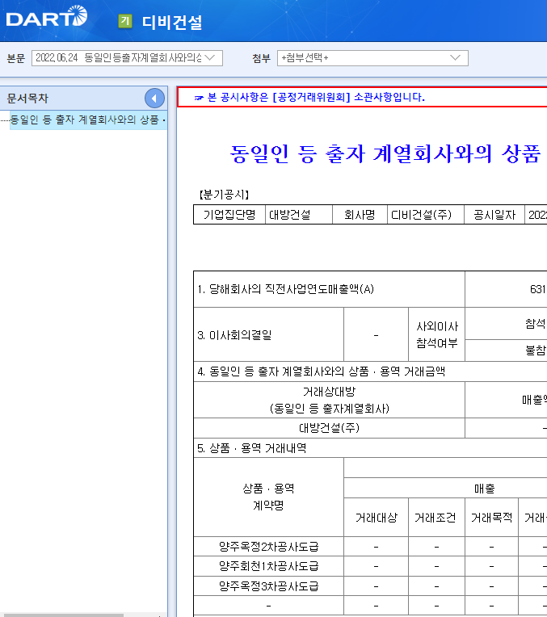The image size is (547, 617).
Task: Click the 공정거래위원회 notice banner text
Action: tap(309, 97)
